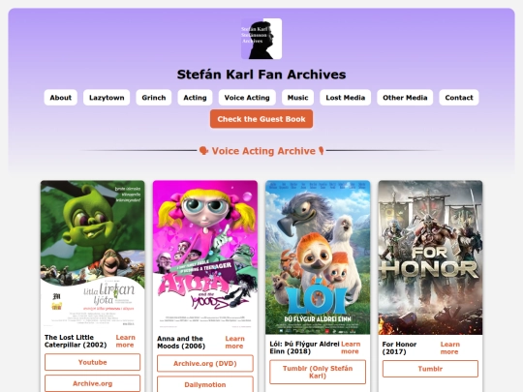Open the Anna and the Moods poster
523x392 pixels.
click(205, 255)
